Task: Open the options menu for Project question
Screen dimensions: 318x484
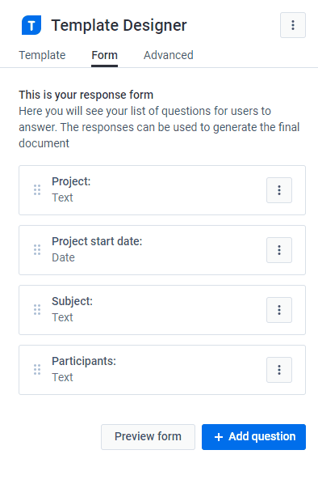Action: pyautogui.click(x=279, y=190)
